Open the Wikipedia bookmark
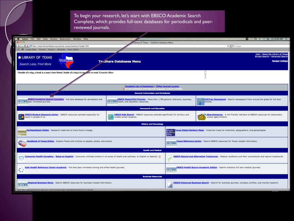 [x=61, y=49]
